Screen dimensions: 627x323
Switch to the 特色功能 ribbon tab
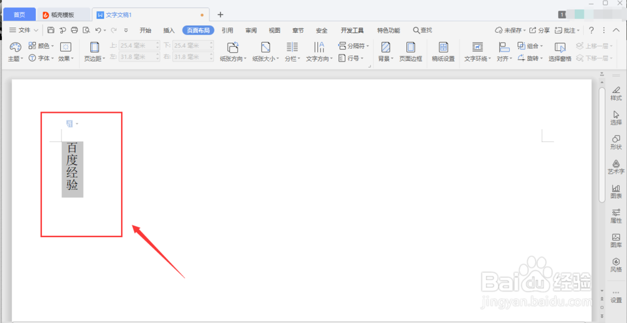388,30
